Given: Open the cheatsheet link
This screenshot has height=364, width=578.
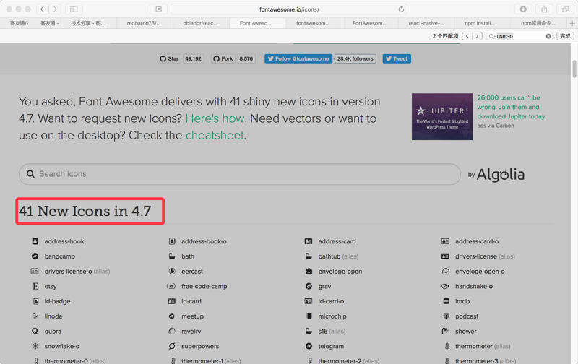Looking at the screenshot, I should pos(215,136).
